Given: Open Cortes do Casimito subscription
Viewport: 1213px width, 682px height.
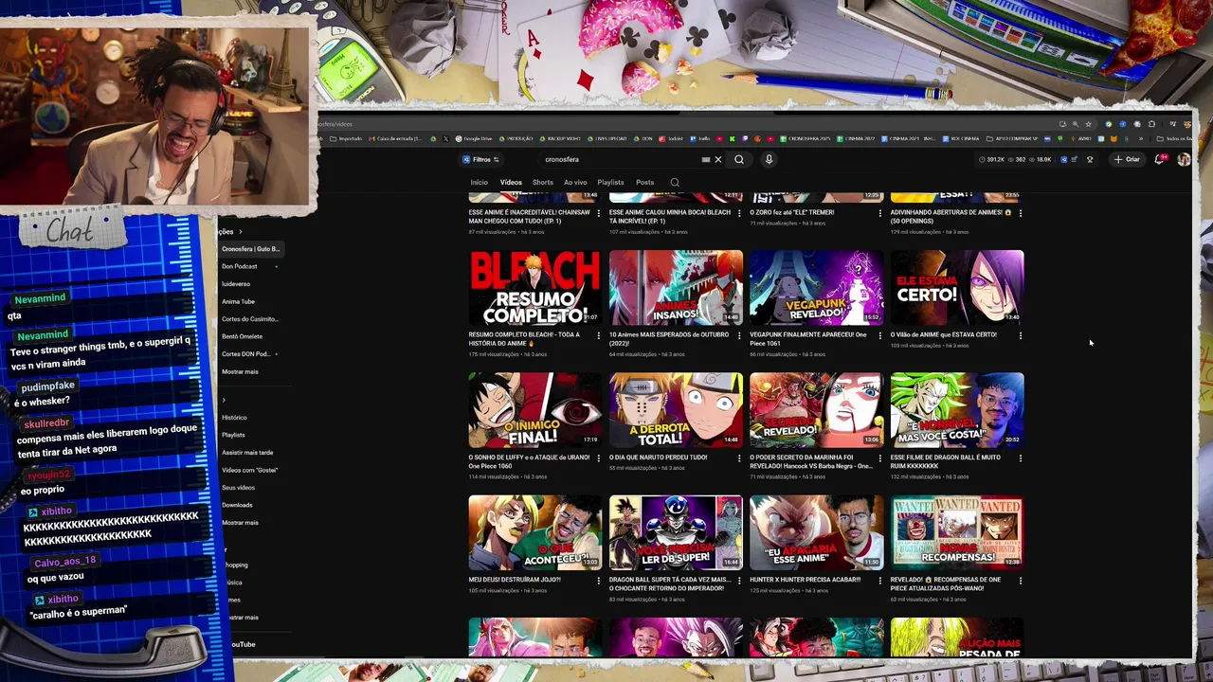Looking at the screenshot, I should pos(250,319).
